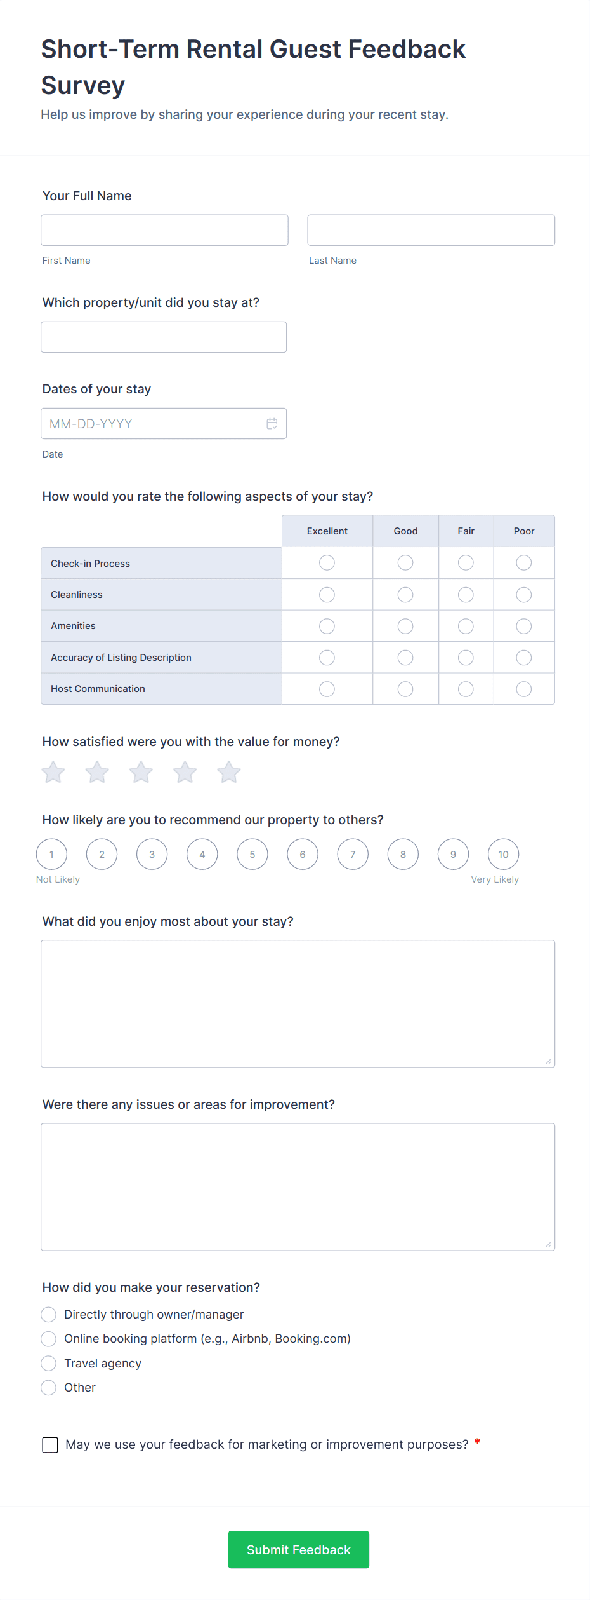Click the First Name input field
590x1600 pixels.
pyautogui.click(x=164, y=229)
